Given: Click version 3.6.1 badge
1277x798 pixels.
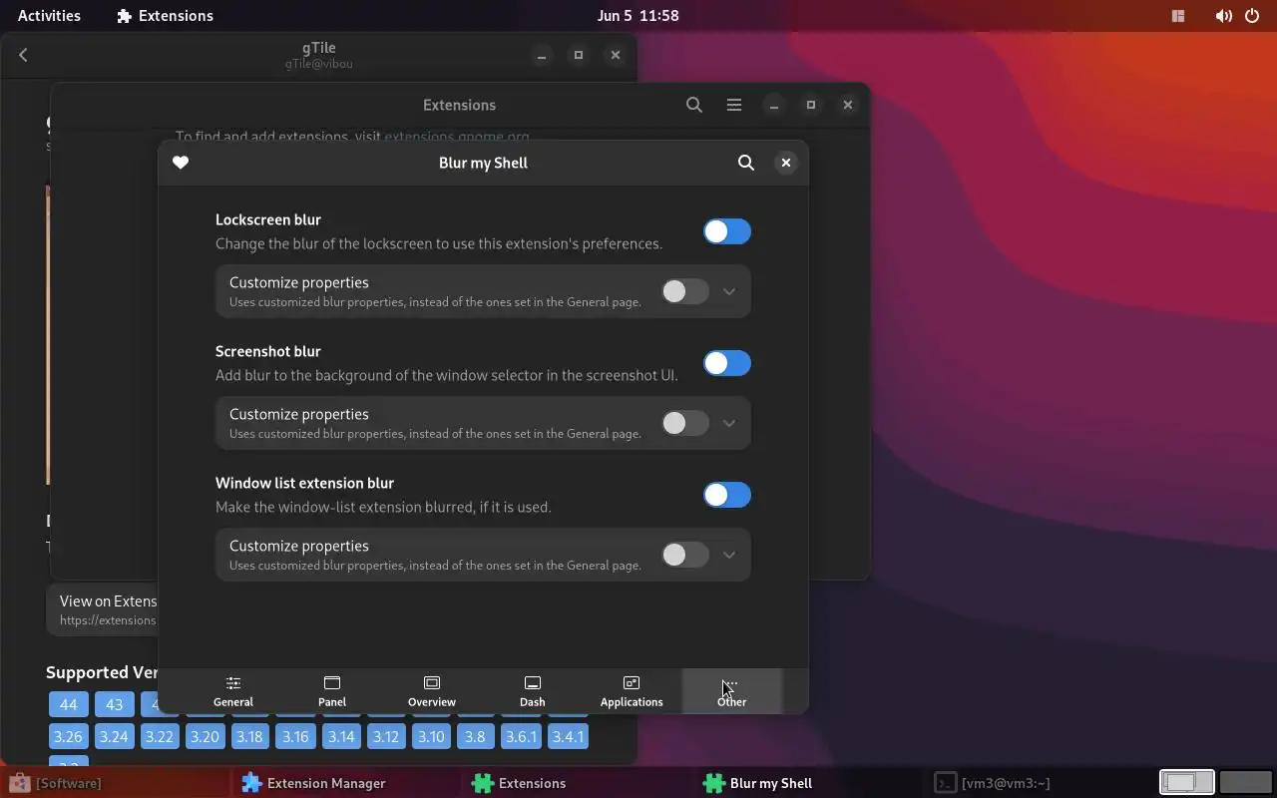Looking at the screenshot, I should pyautogui.click(x=521, y=737).
